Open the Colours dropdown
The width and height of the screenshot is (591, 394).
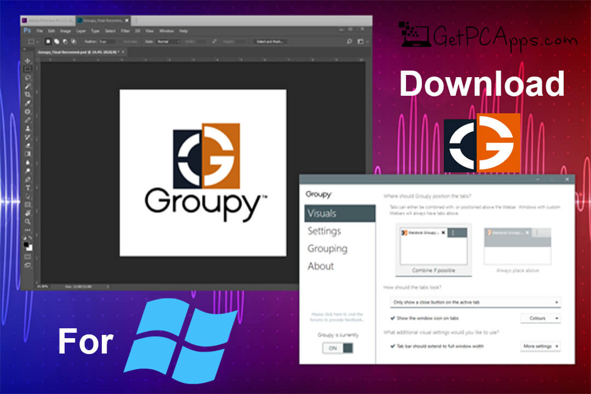(x=540, y=318)
